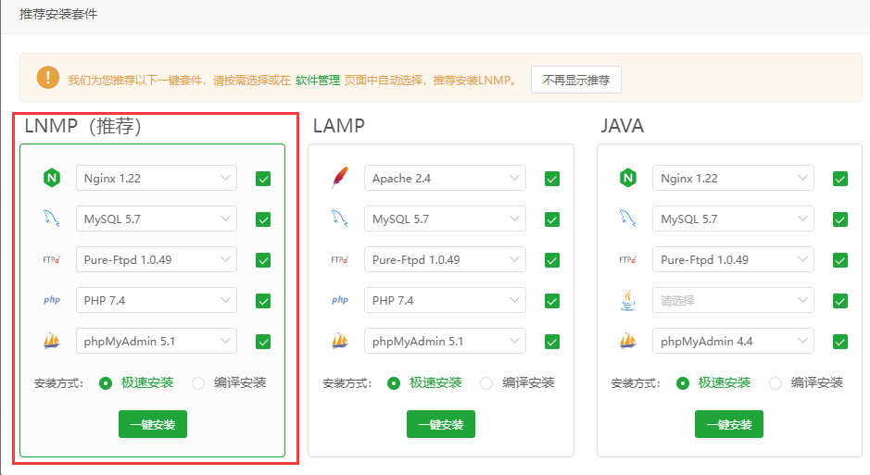Click the orange warning exclamation icon
The image size is (870, 475).
48,78
